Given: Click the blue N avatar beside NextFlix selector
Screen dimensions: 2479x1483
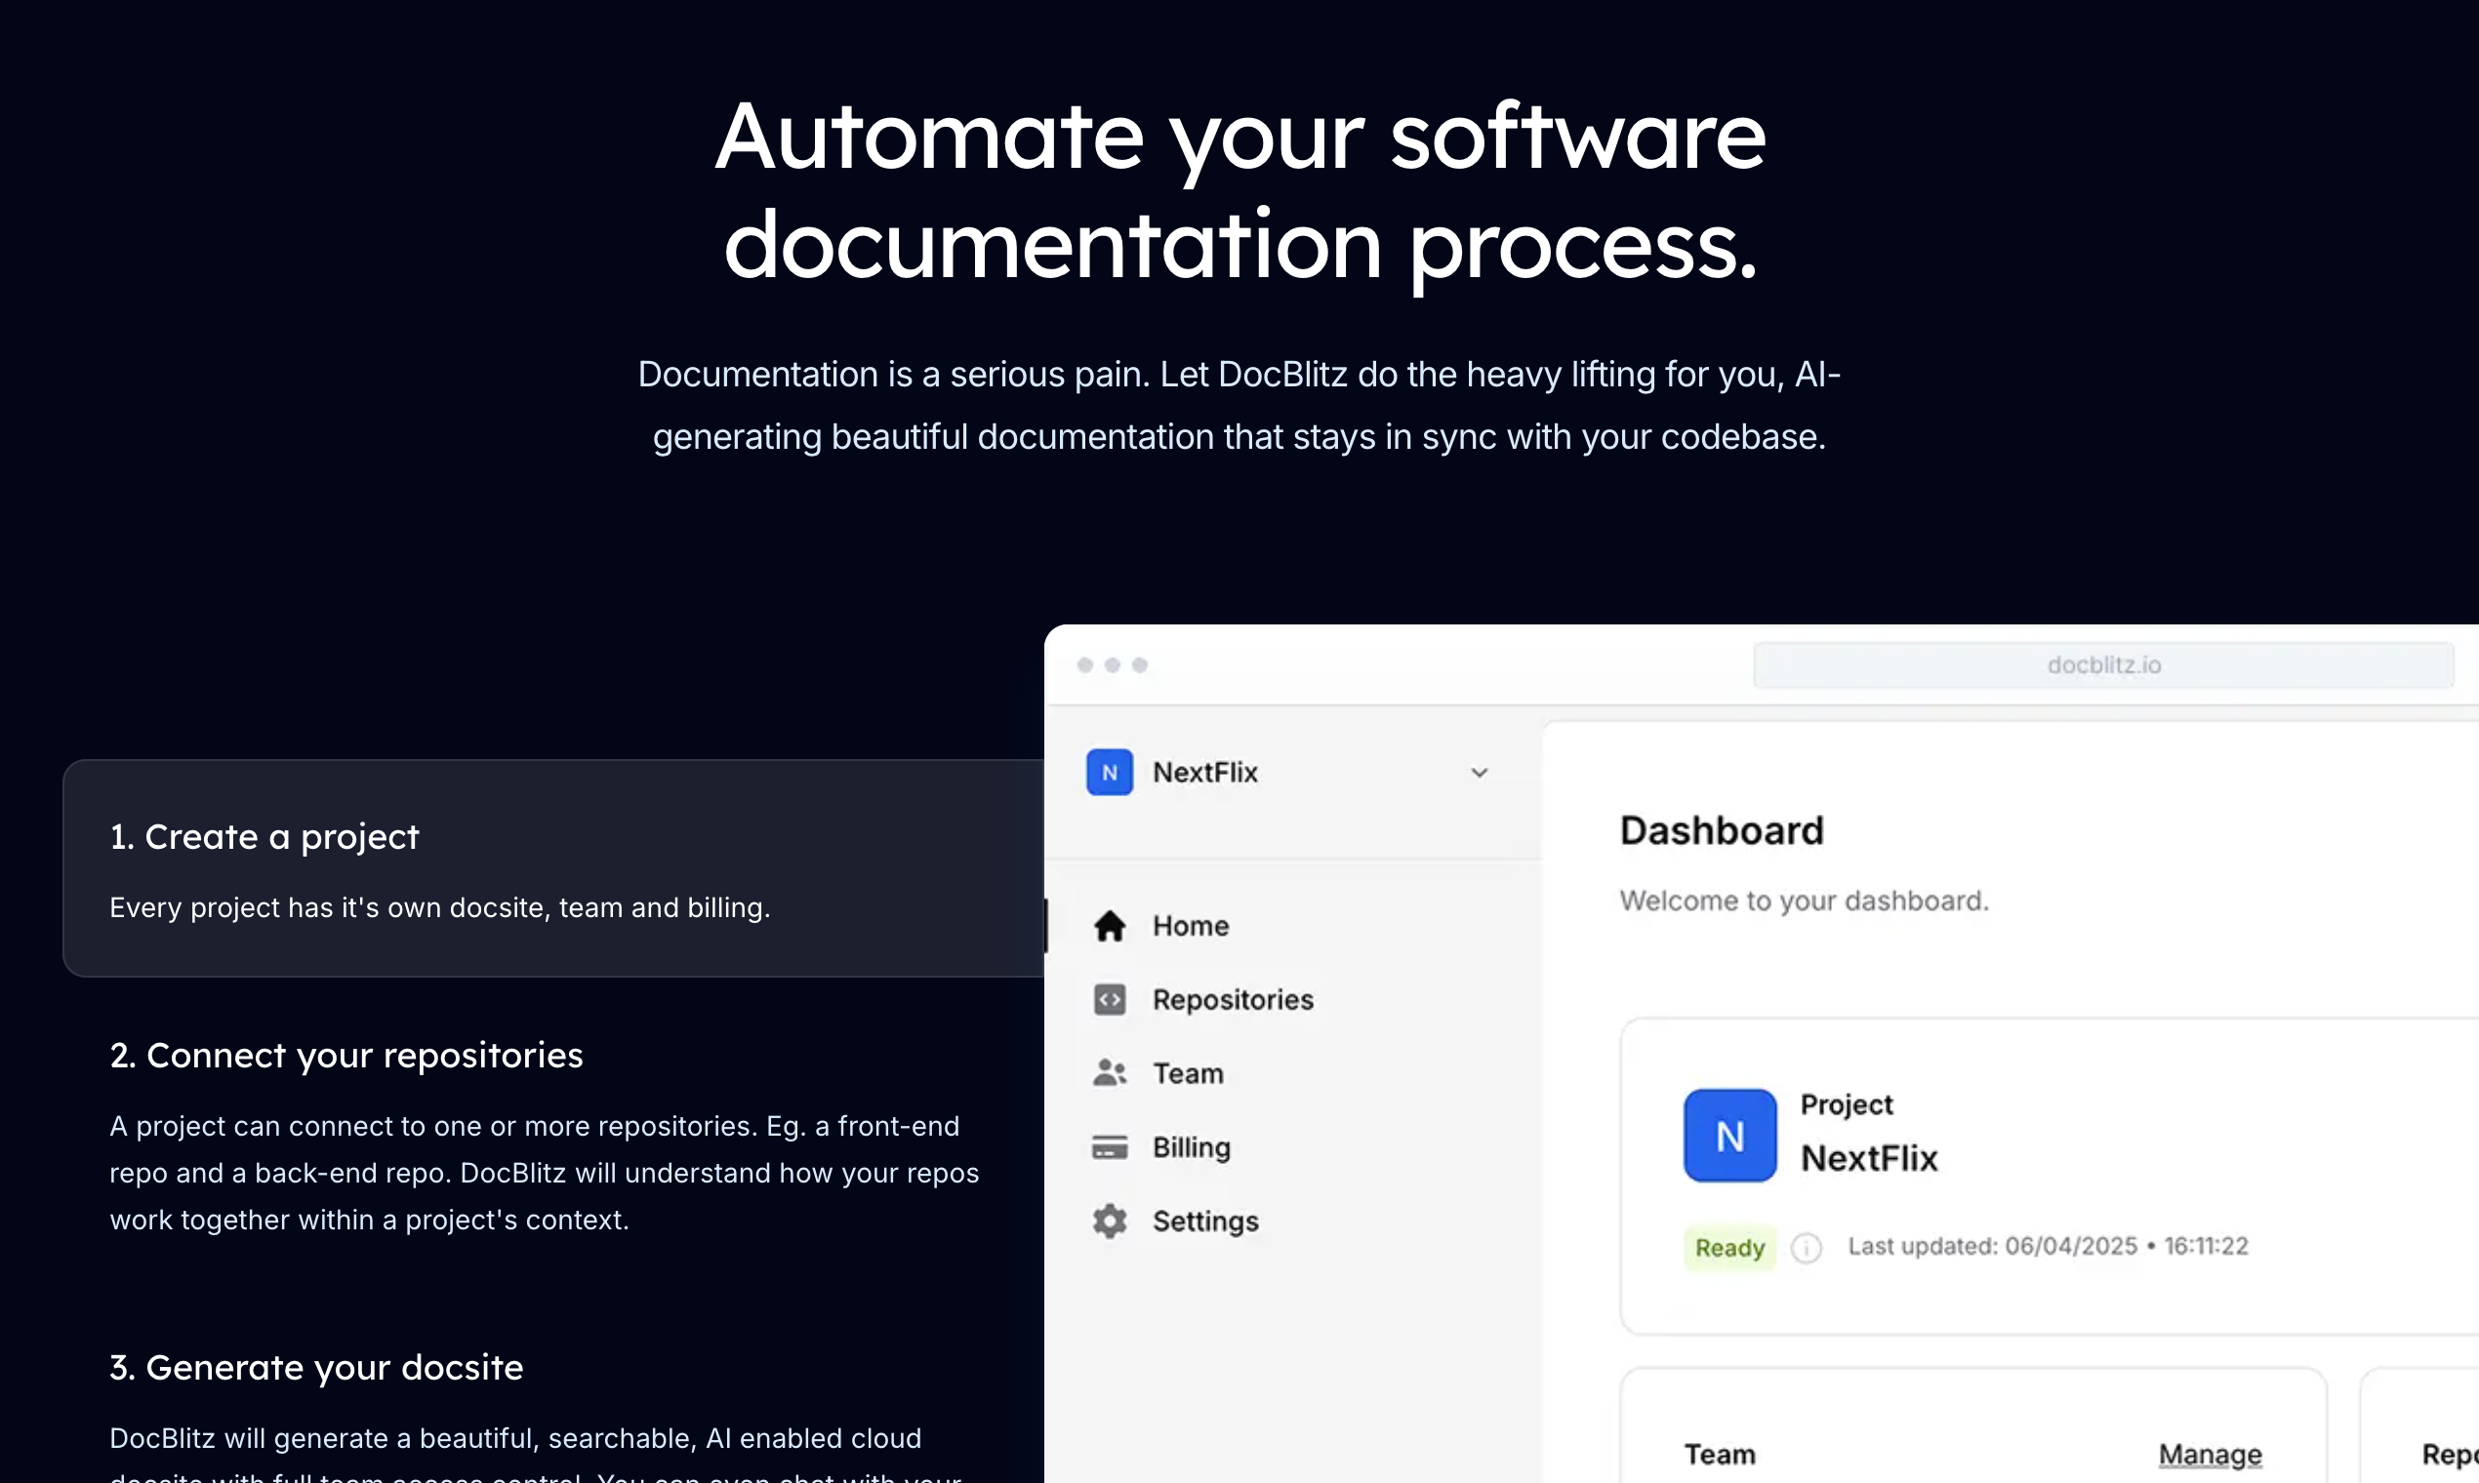Looking at the screenshot, I should (x=1110, y=773).
